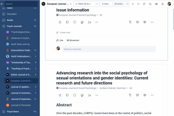Viewport: 174px width, 116px height.
Task: Open left ellipsis menu on Advancing research article
Action: pos(97,95)
